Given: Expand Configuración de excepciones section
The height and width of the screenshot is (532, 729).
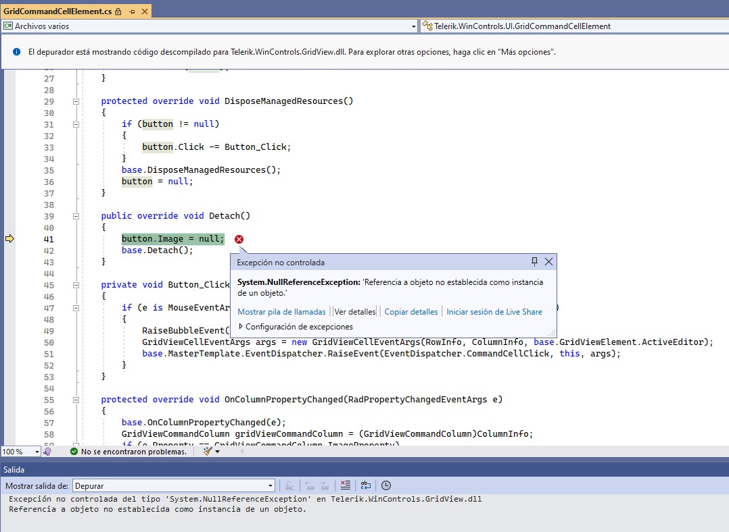Looking at the screenshot, I should (x=240, y=327).
